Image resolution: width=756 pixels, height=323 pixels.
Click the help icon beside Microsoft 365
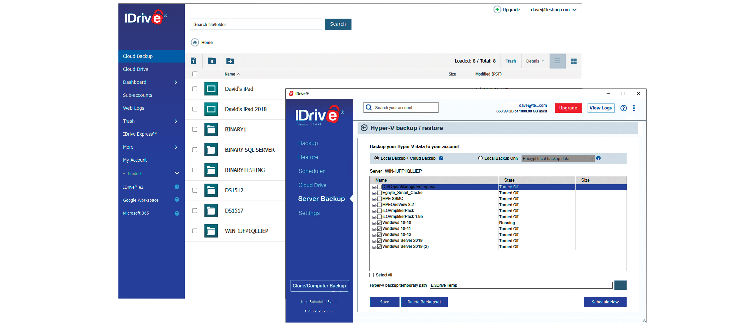coord(177,213)
